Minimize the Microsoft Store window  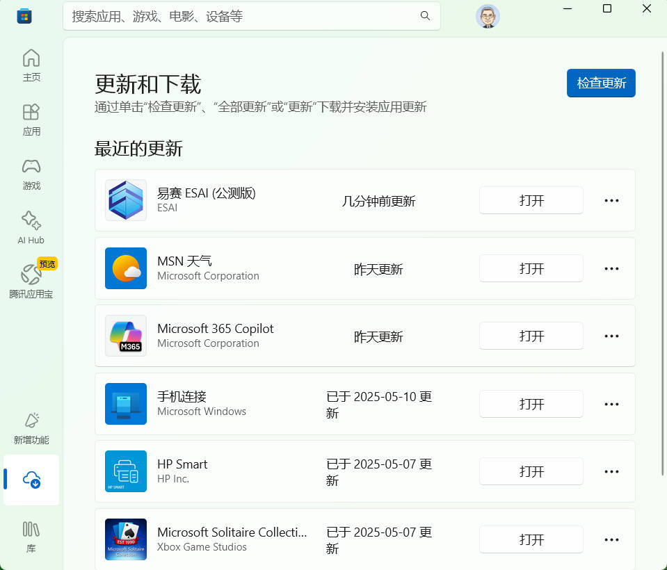568,8
